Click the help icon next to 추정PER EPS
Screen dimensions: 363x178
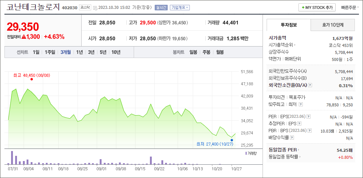(299, 124)
